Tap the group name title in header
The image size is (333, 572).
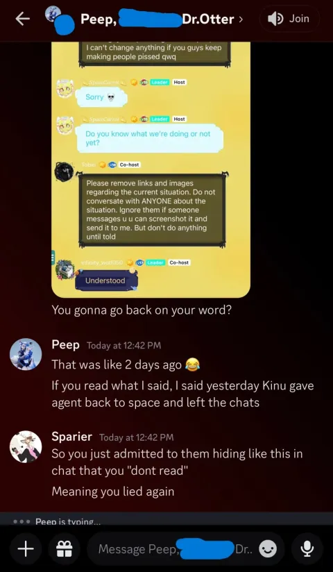pos(157,19)
